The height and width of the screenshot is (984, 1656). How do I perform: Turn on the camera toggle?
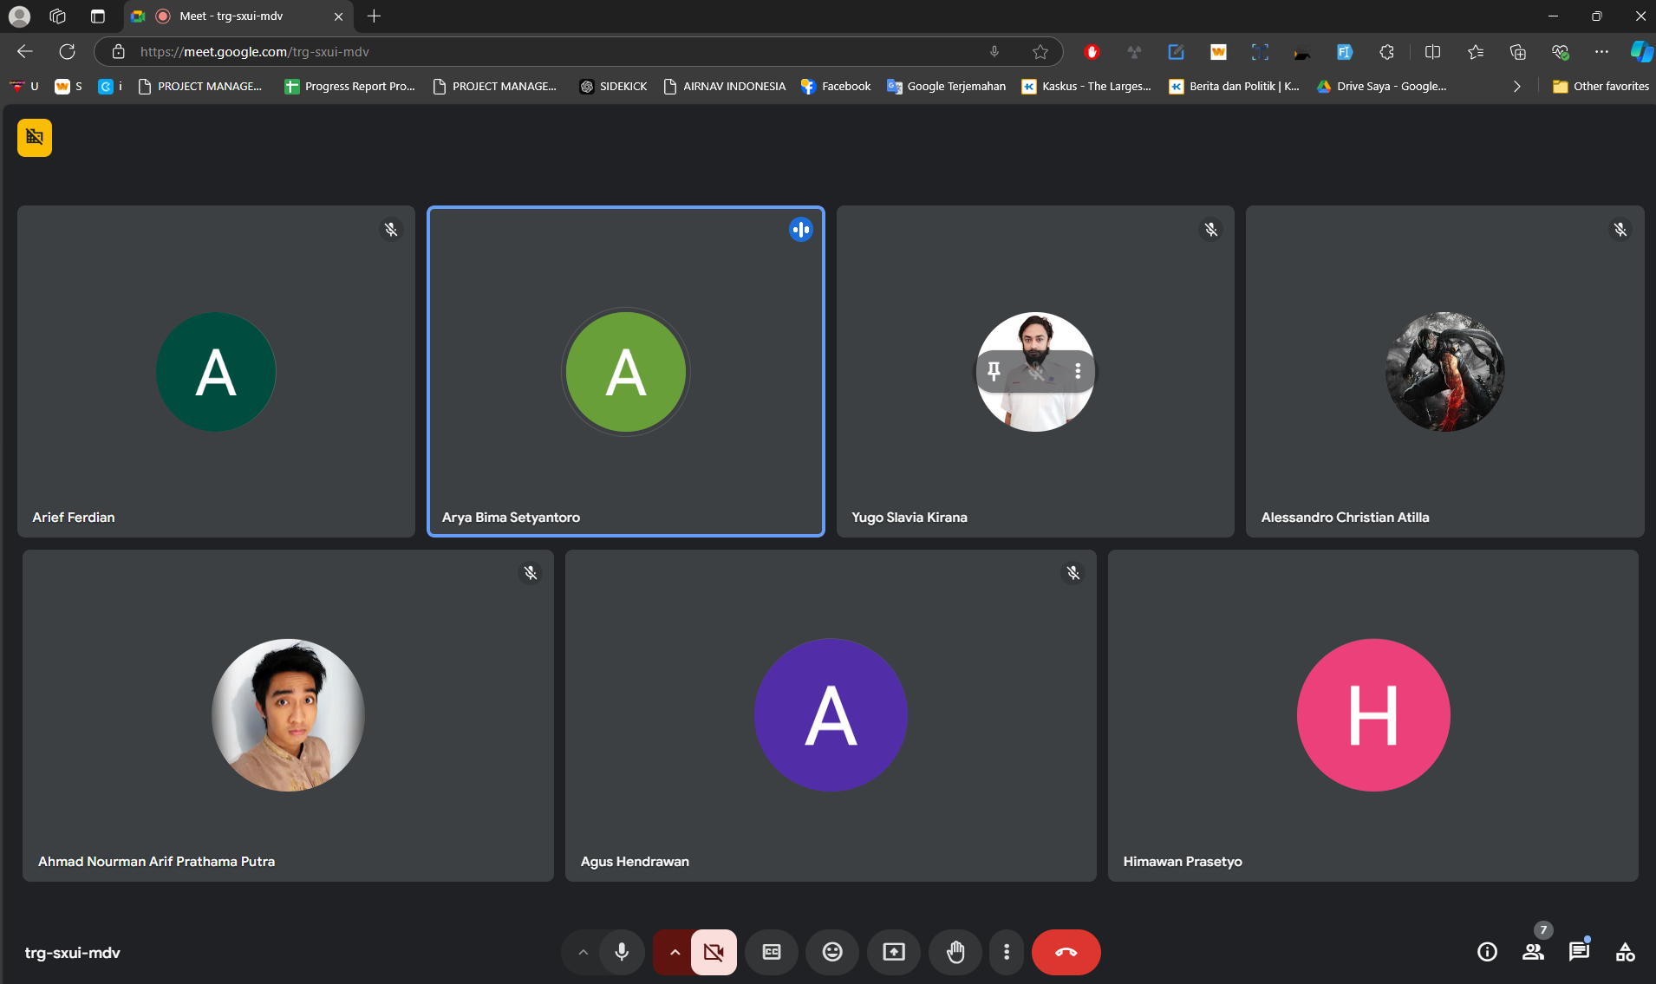714,952
